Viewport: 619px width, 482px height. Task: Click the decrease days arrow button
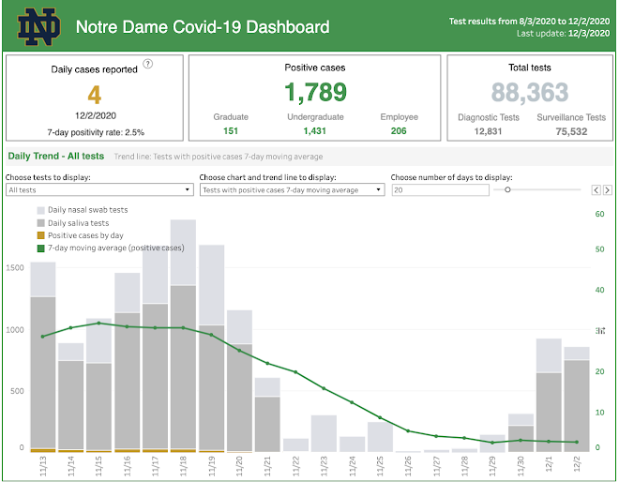(596, 190)
